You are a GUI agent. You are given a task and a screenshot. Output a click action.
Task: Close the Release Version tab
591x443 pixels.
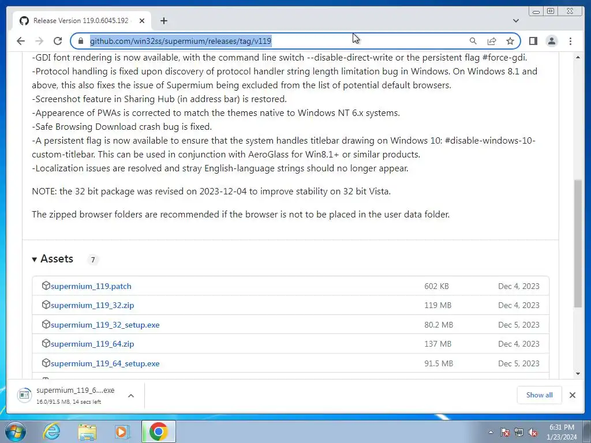click(x=142, y=21)
